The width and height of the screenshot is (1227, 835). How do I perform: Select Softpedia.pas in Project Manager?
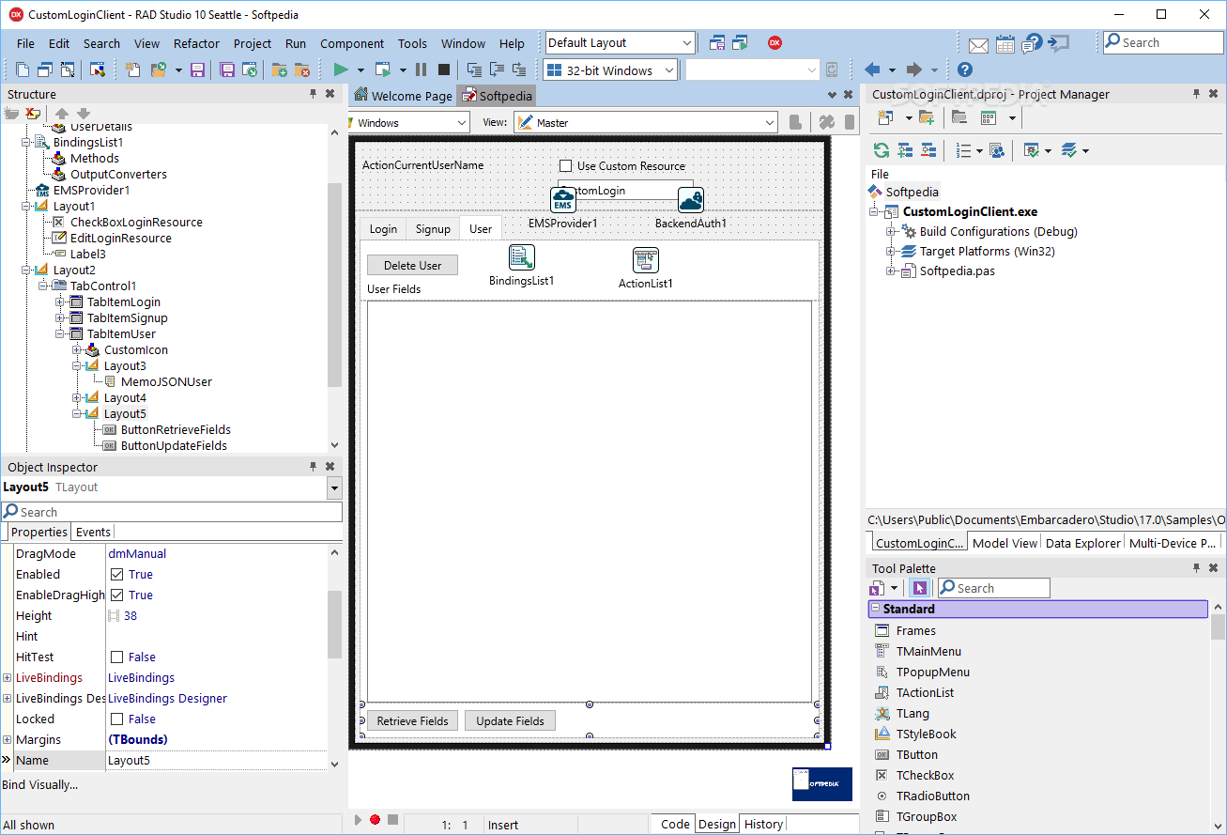958,271
